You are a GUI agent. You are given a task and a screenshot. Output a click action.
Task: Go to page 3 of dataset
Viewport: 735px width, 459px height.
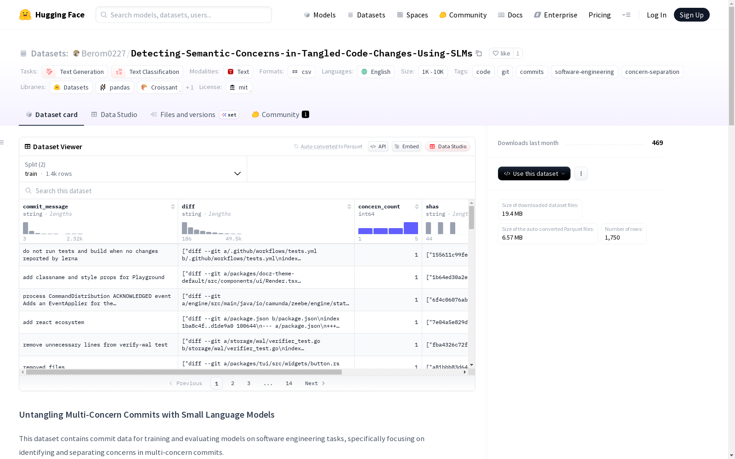tap(249, 383)
